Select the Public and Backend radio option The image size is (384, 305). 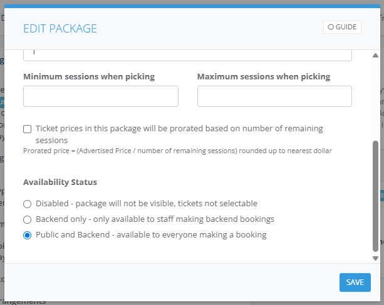pos(27,236)
